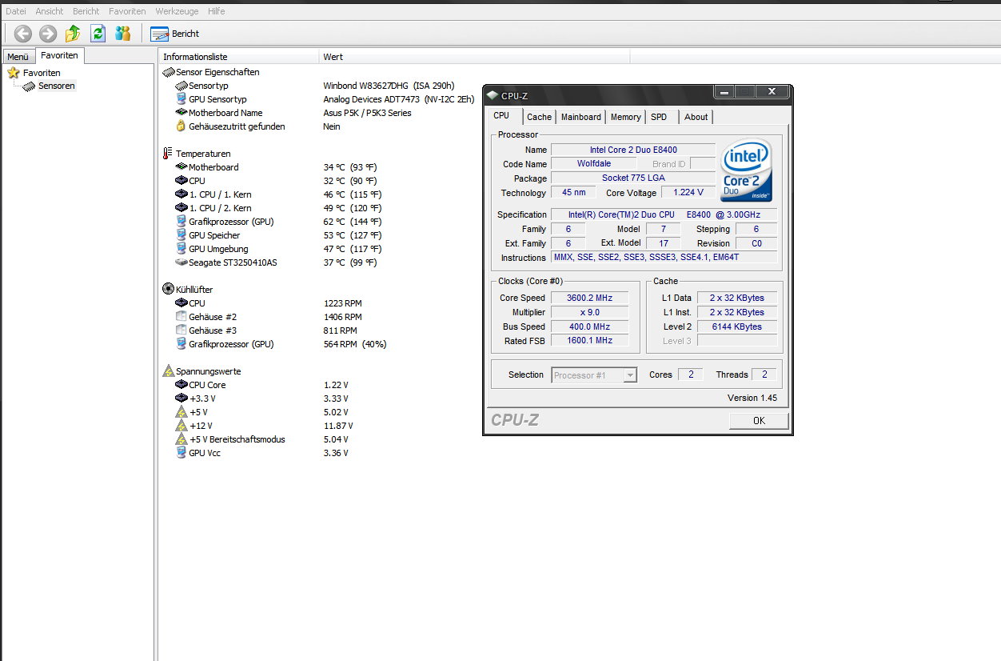
Task: Click the GPU Vcc row icon
Action: tap(181, 453)
